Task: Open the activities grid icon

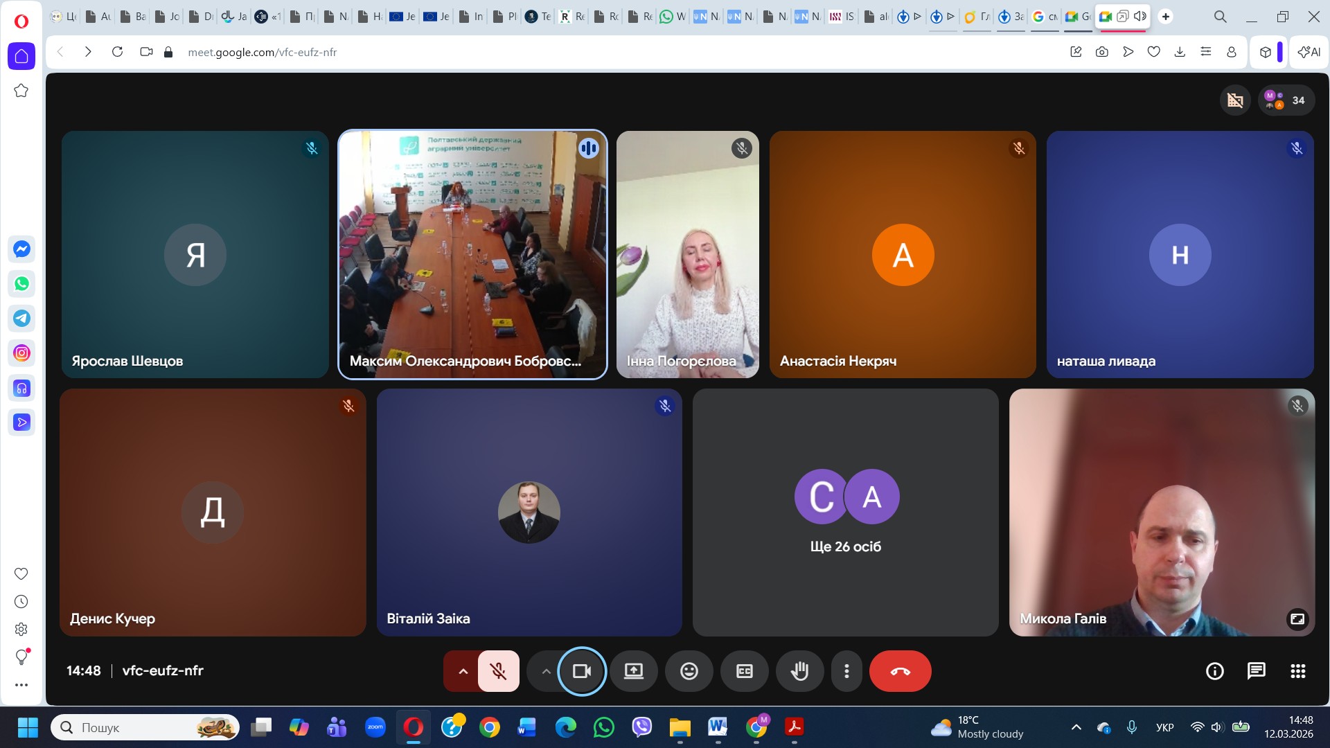Action: (1297, 671)
